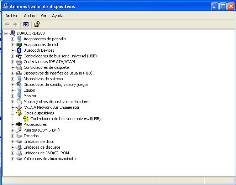236x185 pixels.
Task: Expand Bluetooth Devices branch
Action: tap(13, 50)
